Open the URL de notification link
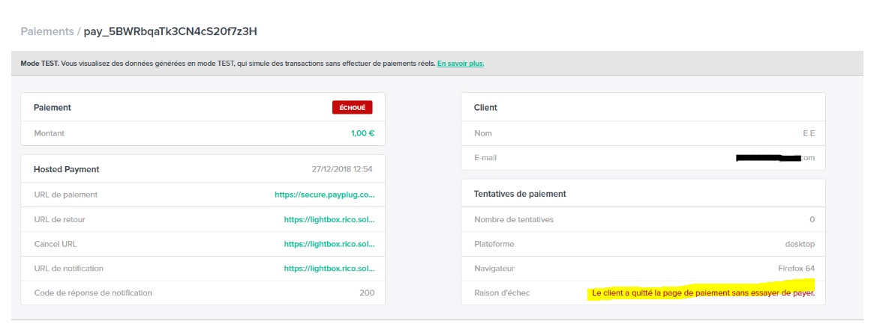 pos(329,268)
